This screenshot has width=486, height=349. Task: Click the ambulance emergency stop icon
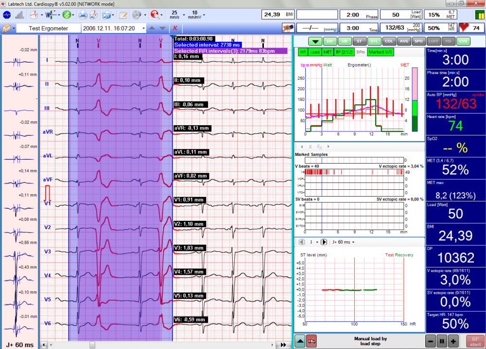pos(311,340)
